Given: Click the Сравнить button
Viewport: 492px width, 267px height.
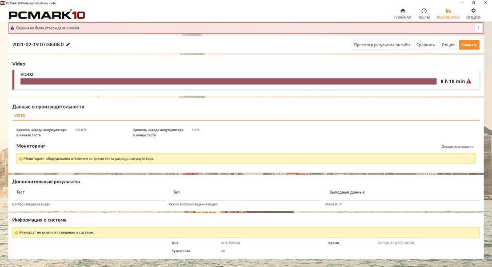Looking at the screenshot, I should [x=425, y=45].
